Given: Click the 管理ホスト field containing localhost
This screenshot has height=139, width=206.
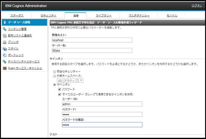Looking at the screenshot, I should [x=92, y=40].
